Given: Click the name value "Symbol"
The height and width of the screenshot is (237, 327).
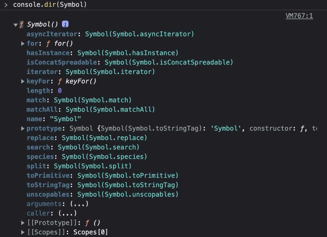Looking at the screenshot, I should 65,119.
